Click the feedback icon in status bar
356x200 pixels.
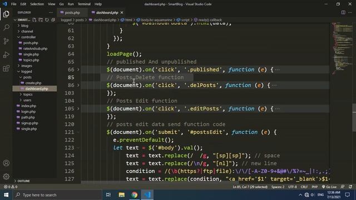343,187
